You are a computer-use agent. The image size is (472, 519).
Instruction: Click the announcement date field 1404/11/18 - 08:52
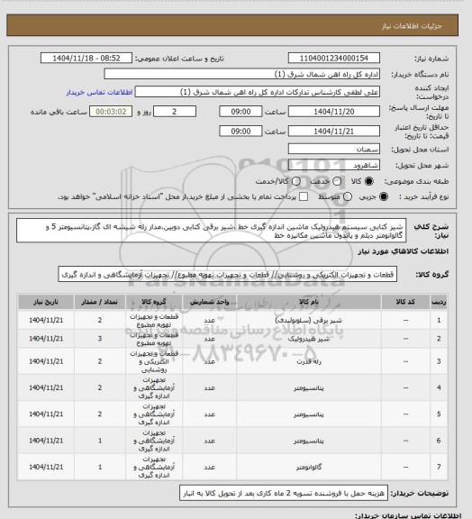click(x=86, y=58)
